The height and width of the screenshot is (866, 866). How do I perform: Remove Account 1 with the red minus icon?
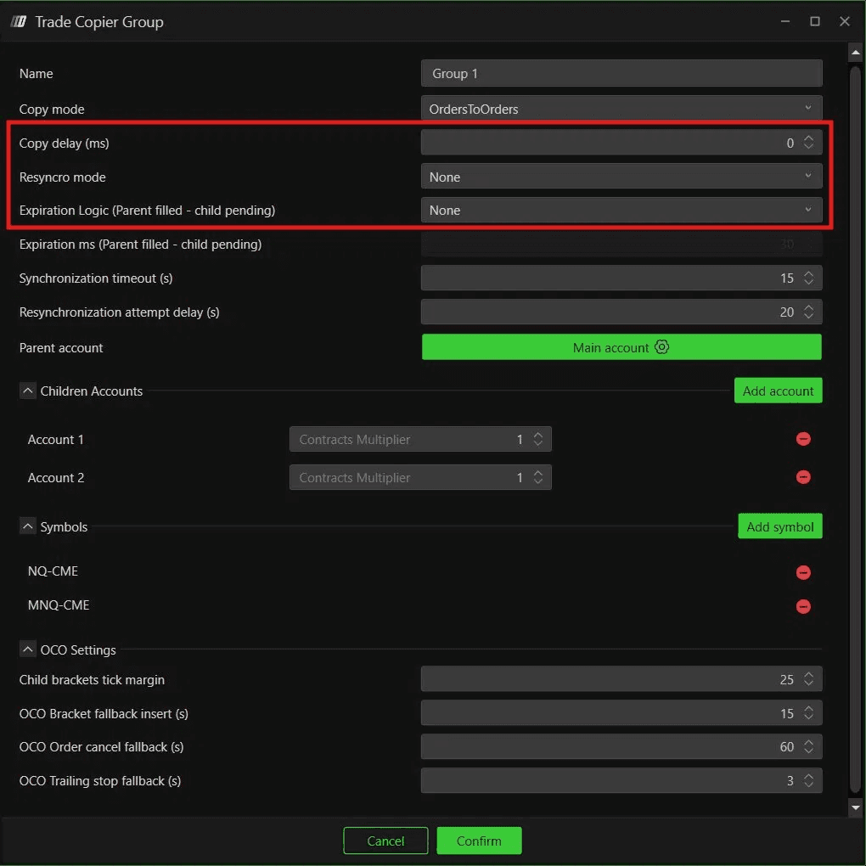coord(803,439)
